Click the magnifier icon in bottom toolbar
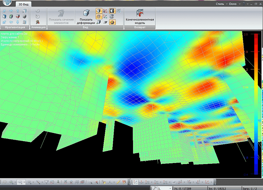This screenshot has height=190, width=263. (91, 182)
